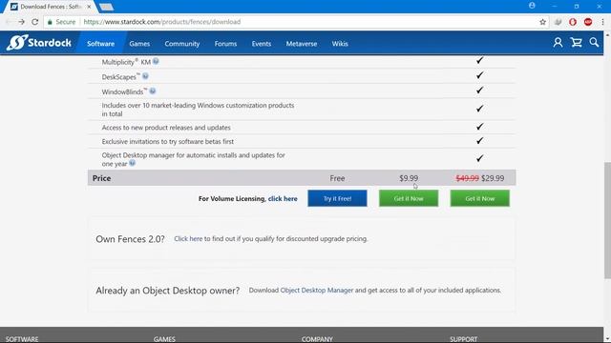This screenshot has width=611, height=343.
Task: Open a new browser tab
Action: (106, 7)
